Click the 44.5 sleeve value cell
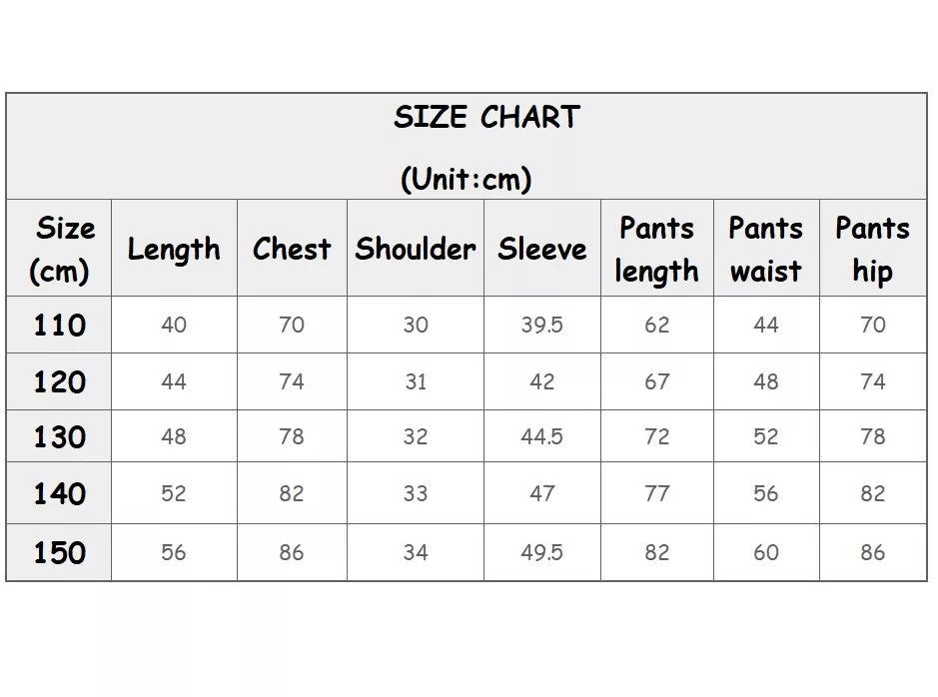Viewport: 938px width, 697px height. [x=542, y=436]
